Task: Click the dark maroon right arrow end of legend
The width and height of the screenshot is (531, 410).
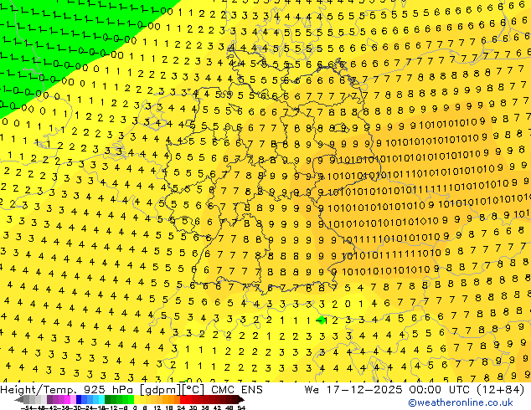Action: (x=241, y=399)
